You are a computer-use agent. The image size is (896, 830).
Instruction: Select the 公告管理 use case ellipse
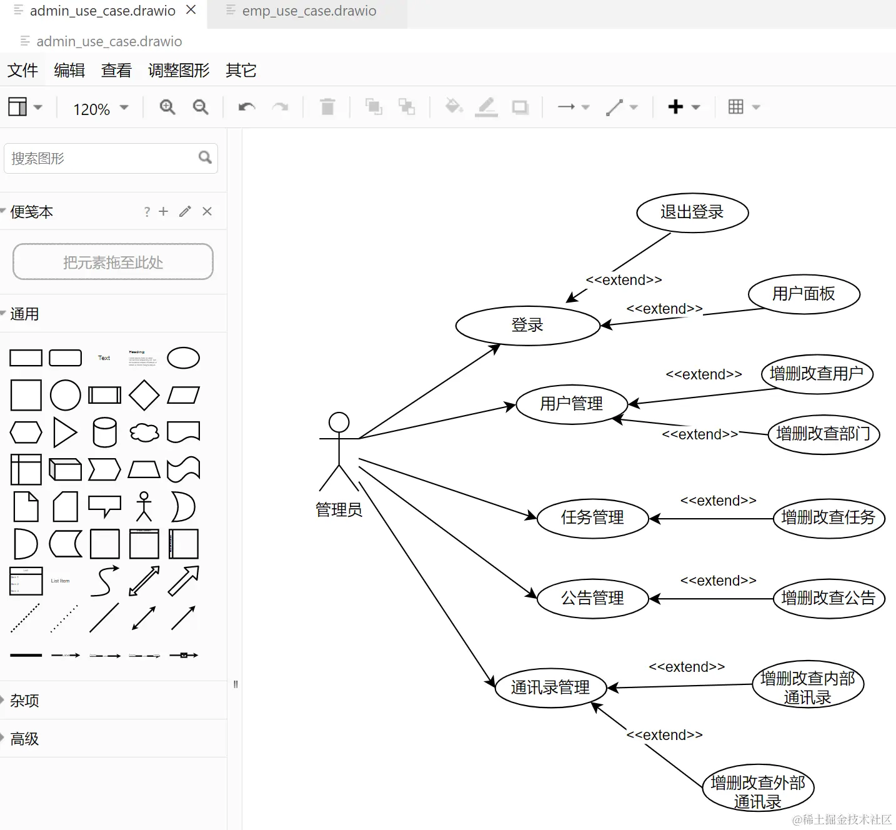point(593,599)
